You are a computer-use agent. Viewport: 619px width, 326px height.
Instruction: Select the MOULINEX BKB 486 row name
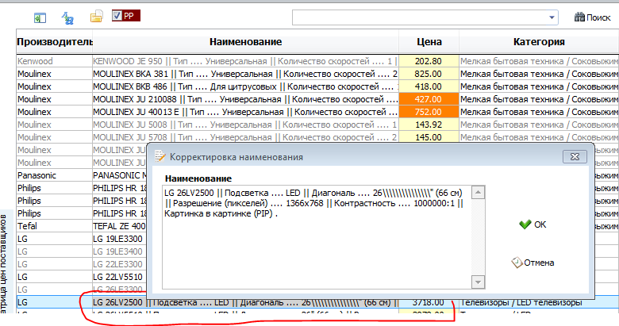(x=245, y=86)
